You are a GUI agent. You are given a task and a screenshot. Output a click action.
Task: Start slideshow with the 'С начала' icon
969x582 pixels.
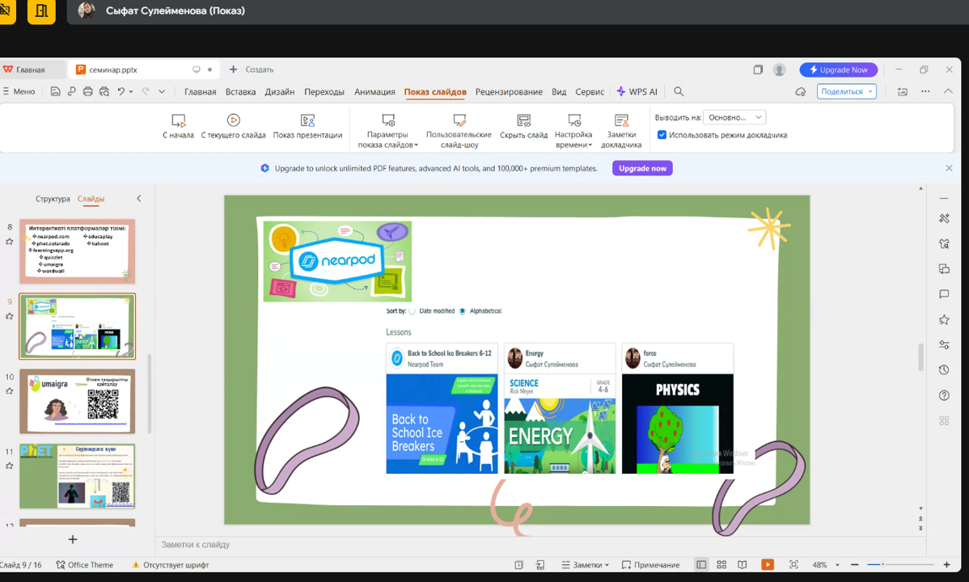coord(178,120)
